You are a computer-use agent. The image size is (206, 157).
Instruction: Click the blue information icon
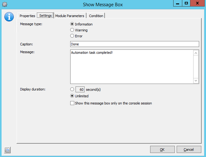[x=9, y=17]
